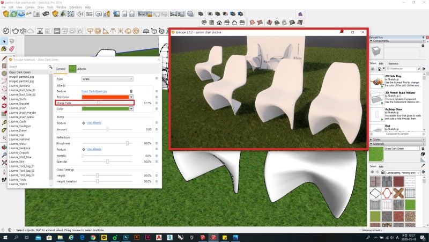Open Chrome from the taskbar
The image size is (429, 242).
pos(93,237)
